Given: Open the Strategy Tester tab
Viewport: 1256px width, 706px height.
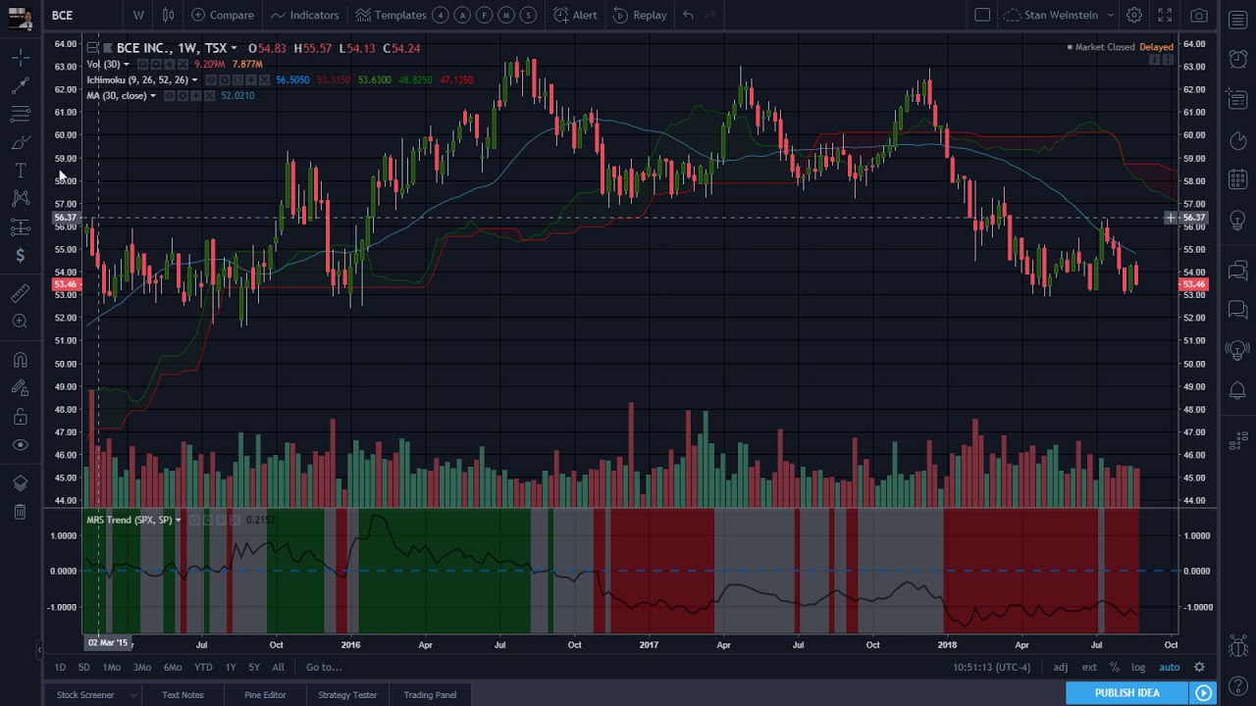Looking at the screenshot, I should (x=347, y=695).
